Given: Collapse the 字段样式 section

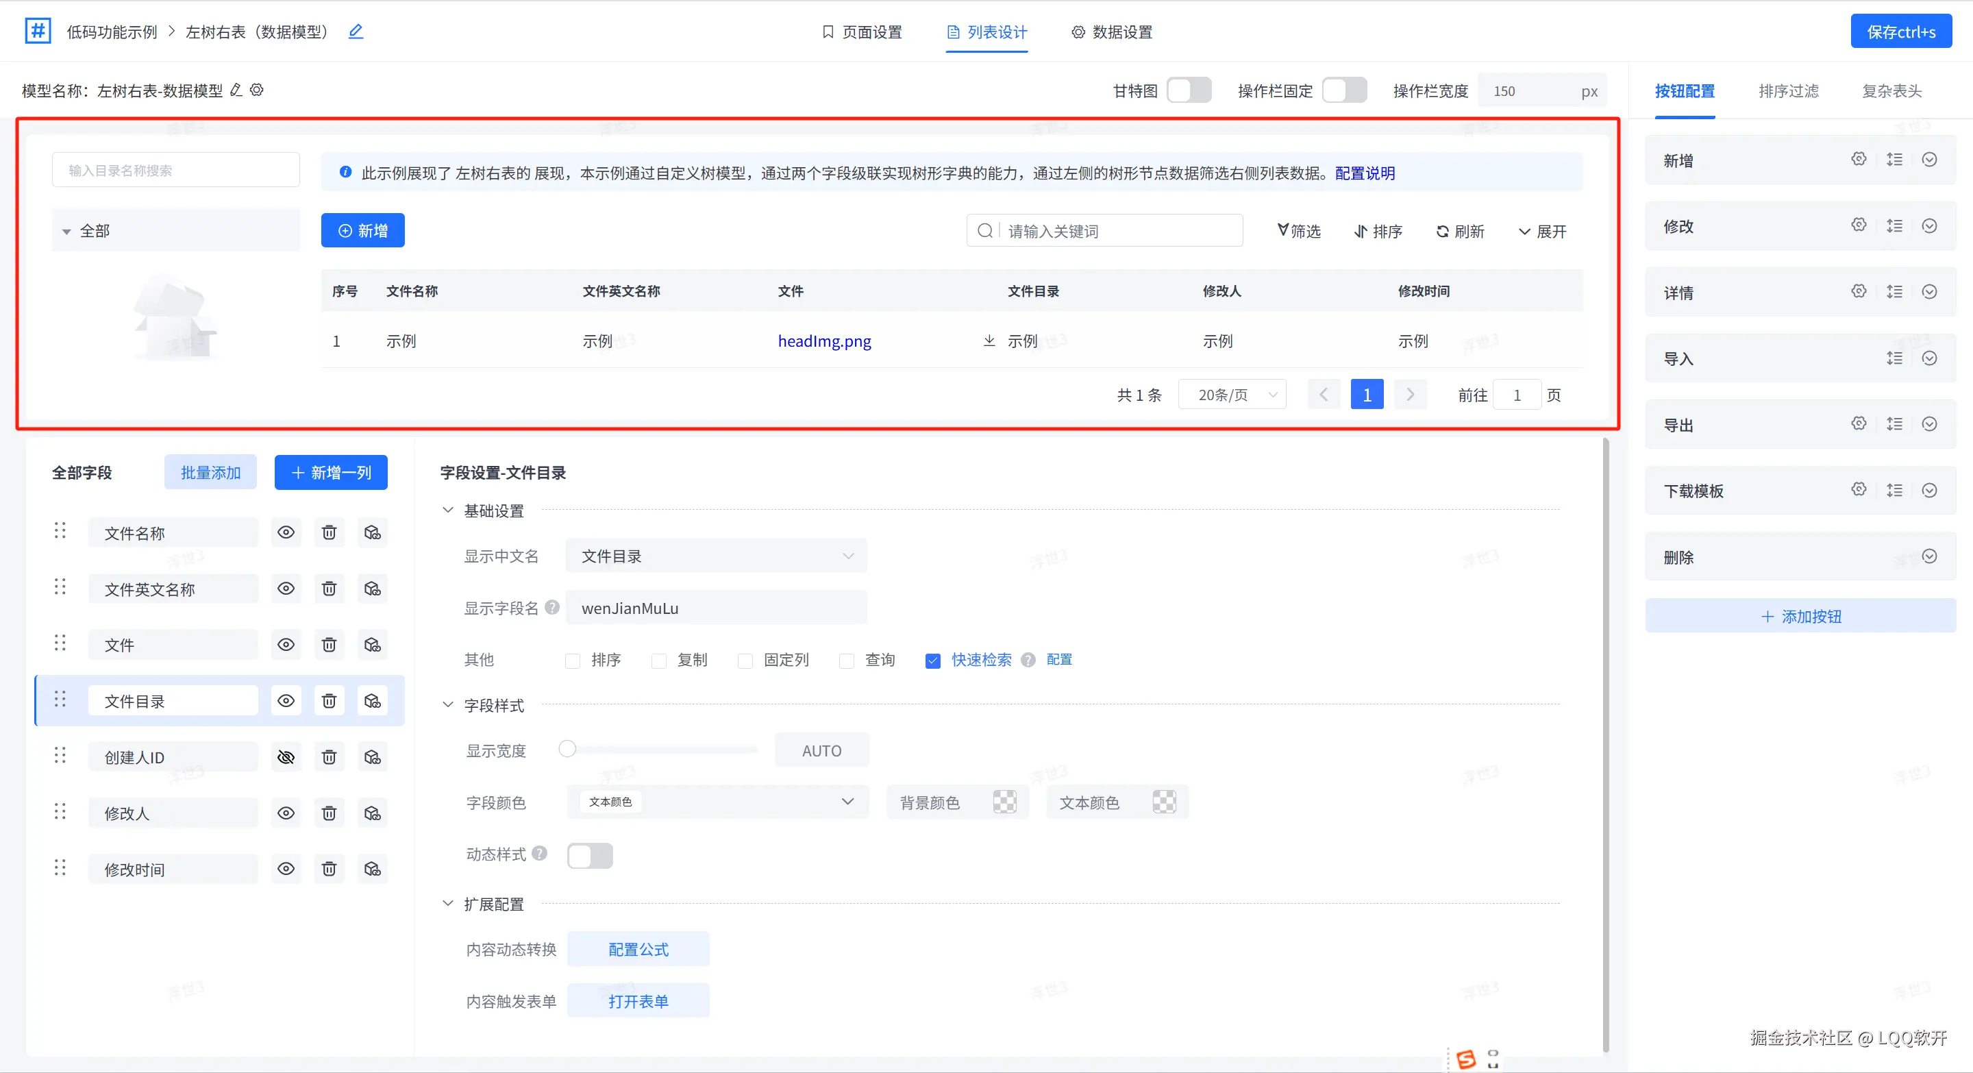Looking at the screenshot, I should pos(448,704).
